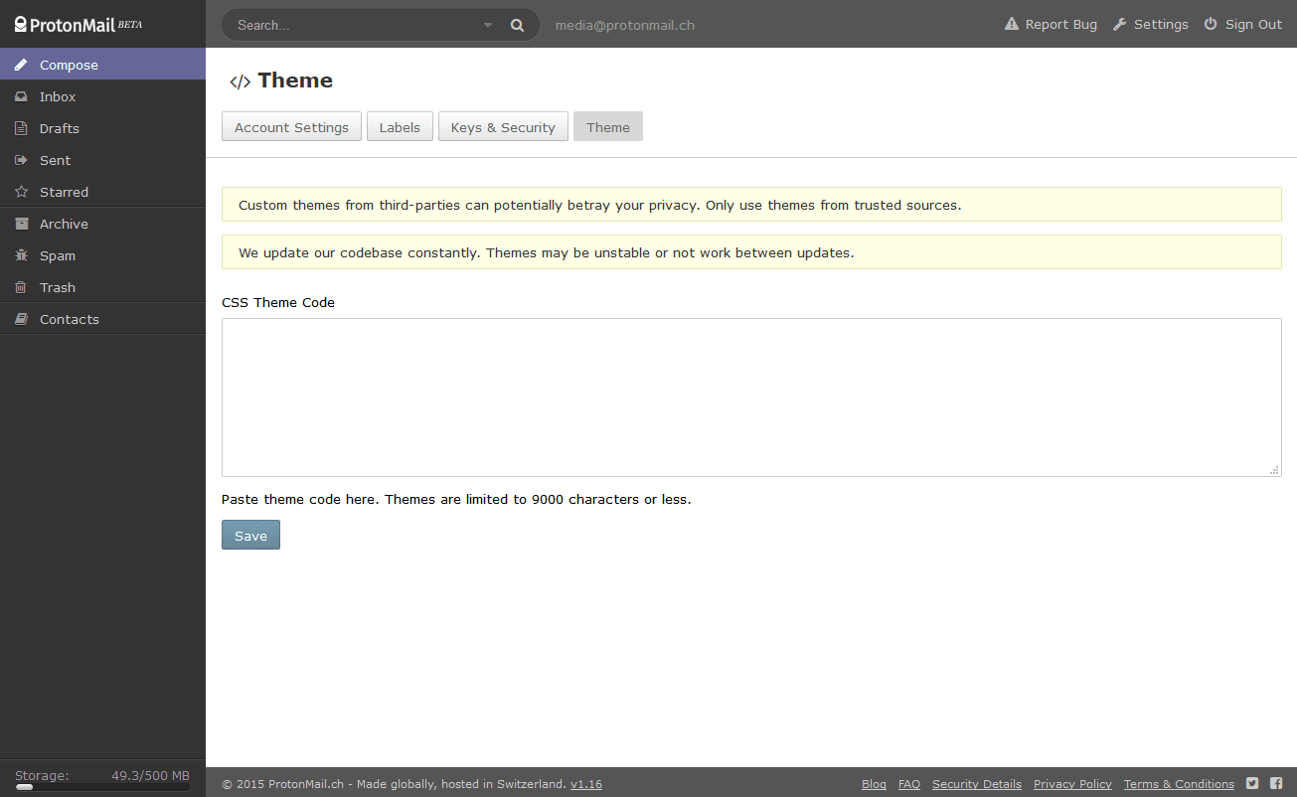Open the Privacy Policy link

(x=1072, y=783)
